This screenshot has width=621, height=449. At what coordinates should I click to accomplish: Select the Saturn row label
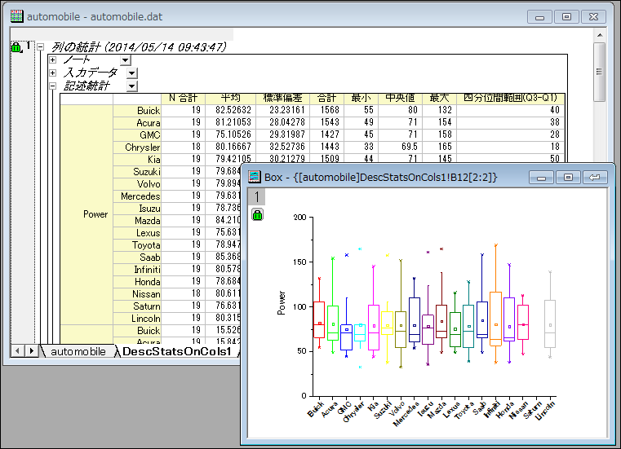tap(137, 306)
